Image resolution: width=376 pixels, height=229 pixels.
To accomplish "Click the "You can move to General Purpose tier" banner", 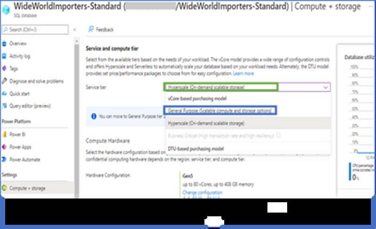I will point(126,116).
